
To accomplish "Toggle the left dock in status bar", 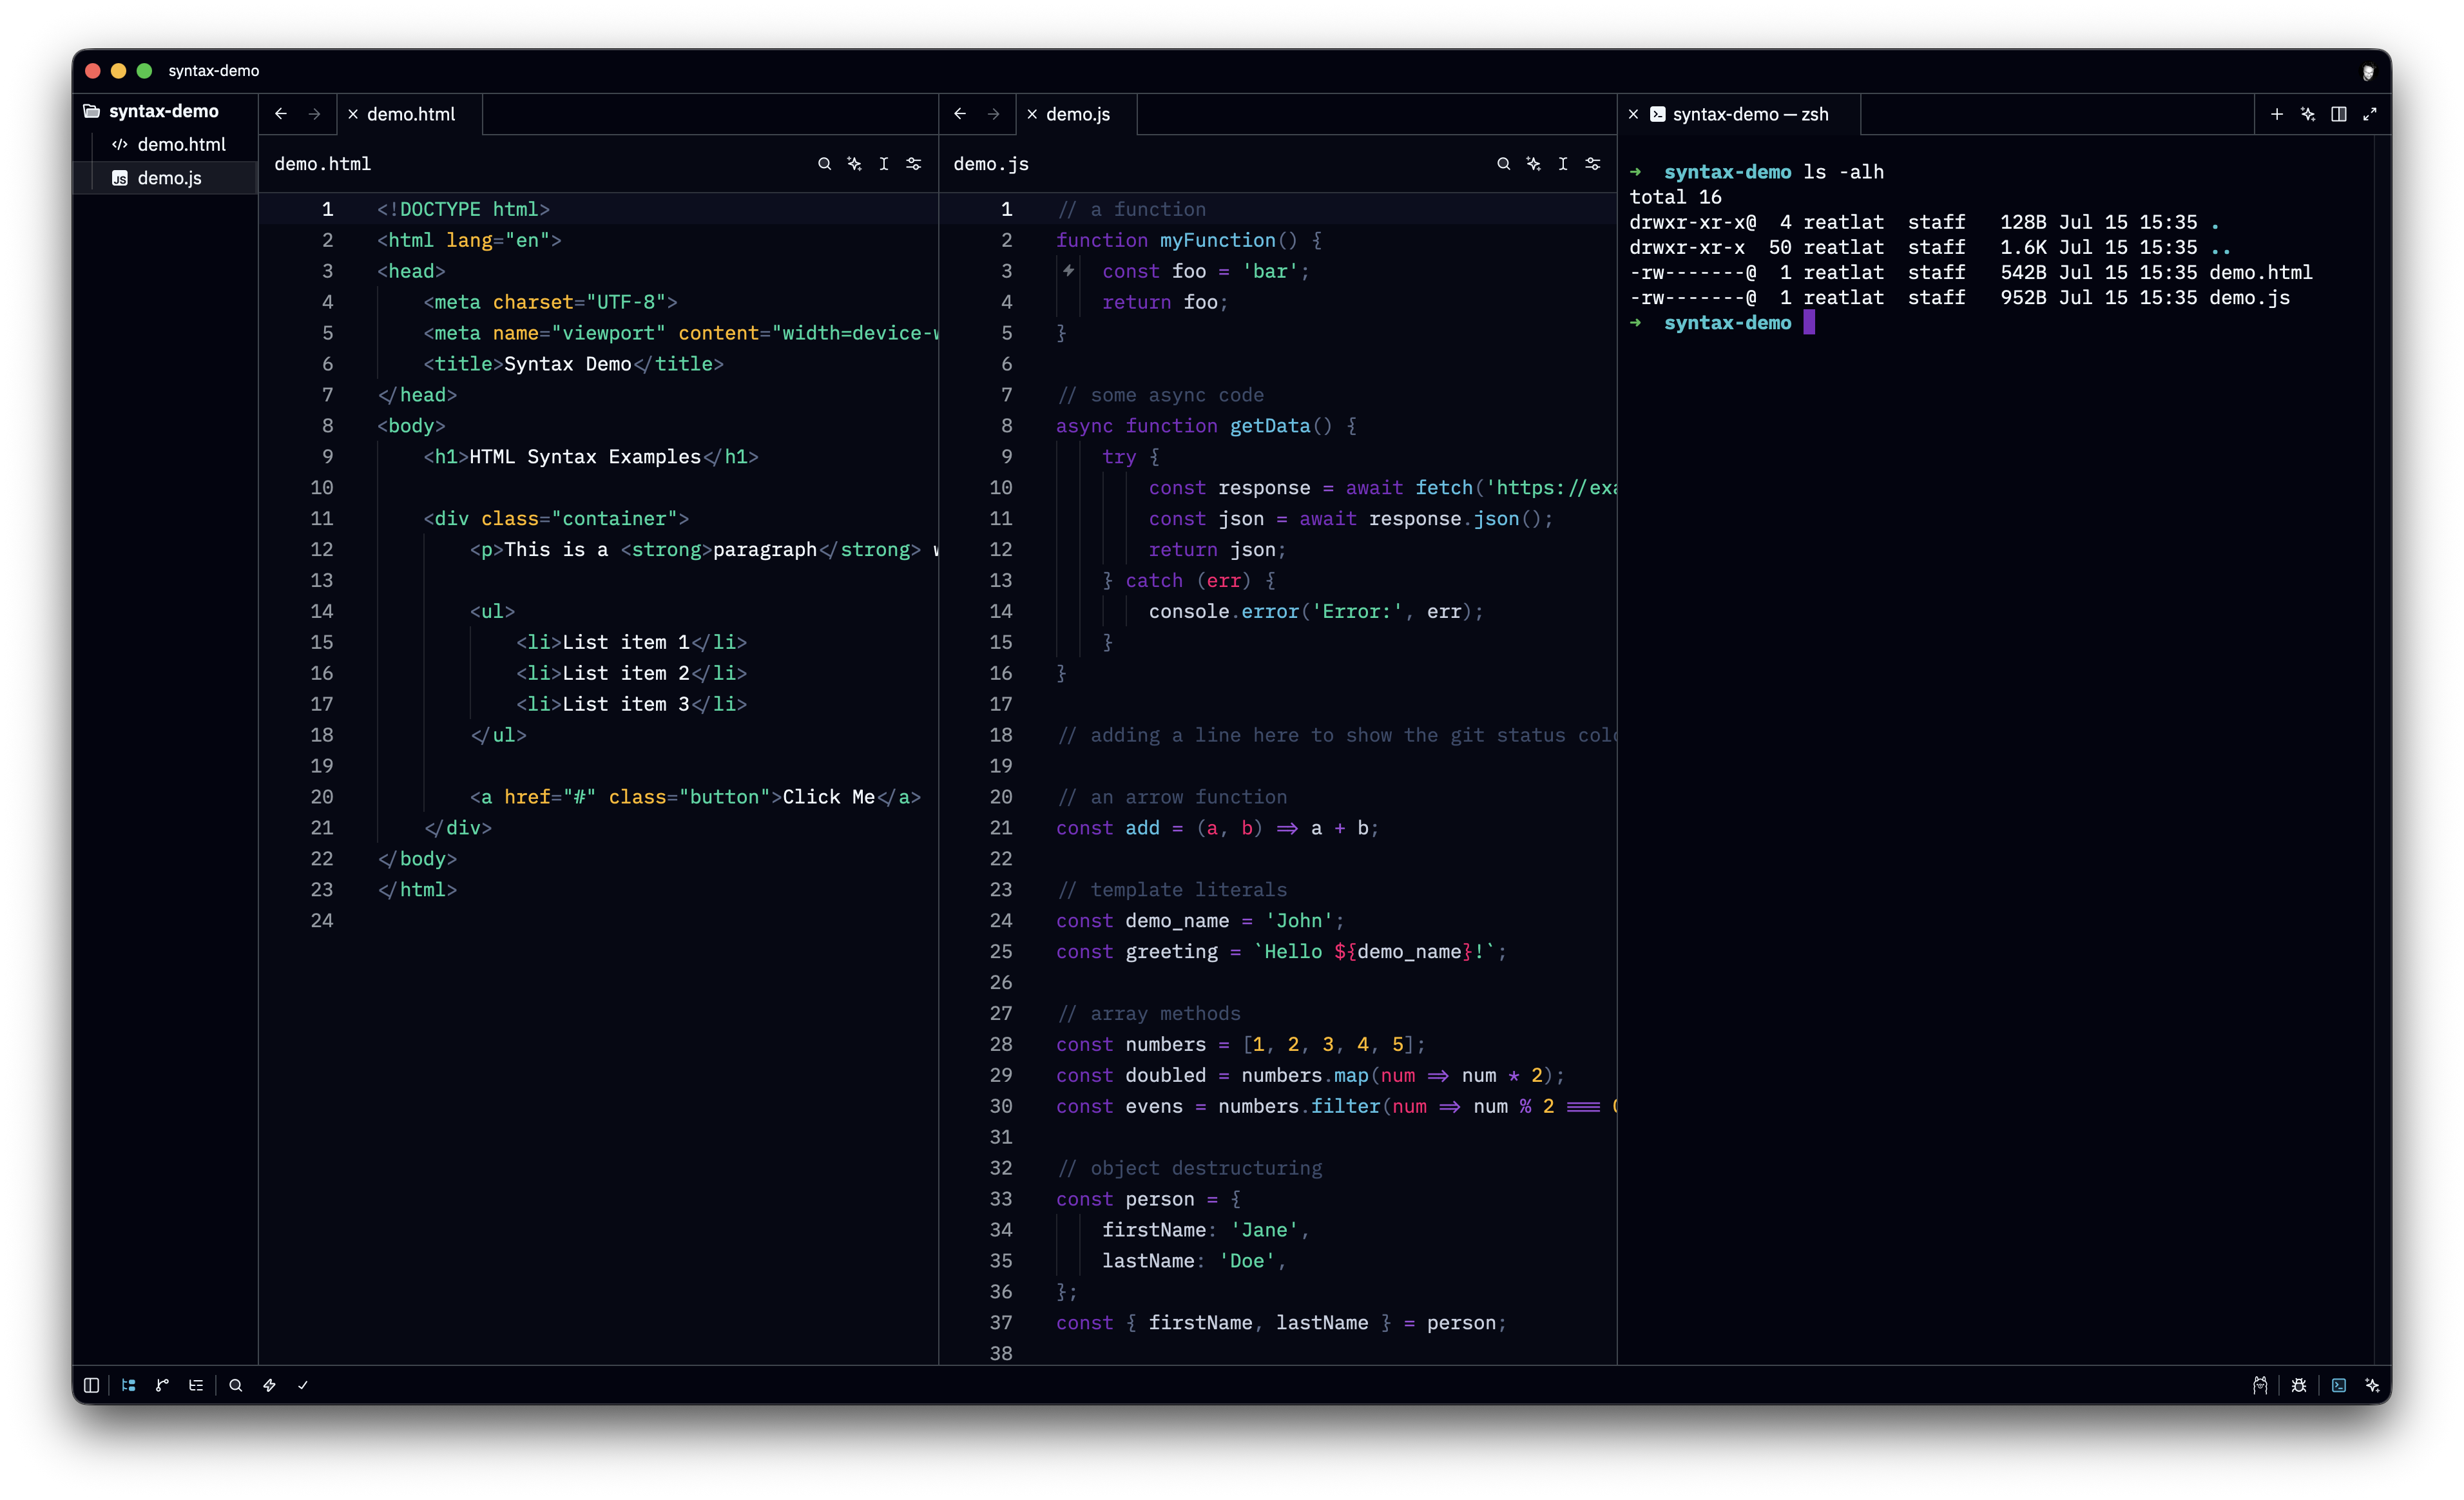I will pyautogui.click(x=91, y=1385).
